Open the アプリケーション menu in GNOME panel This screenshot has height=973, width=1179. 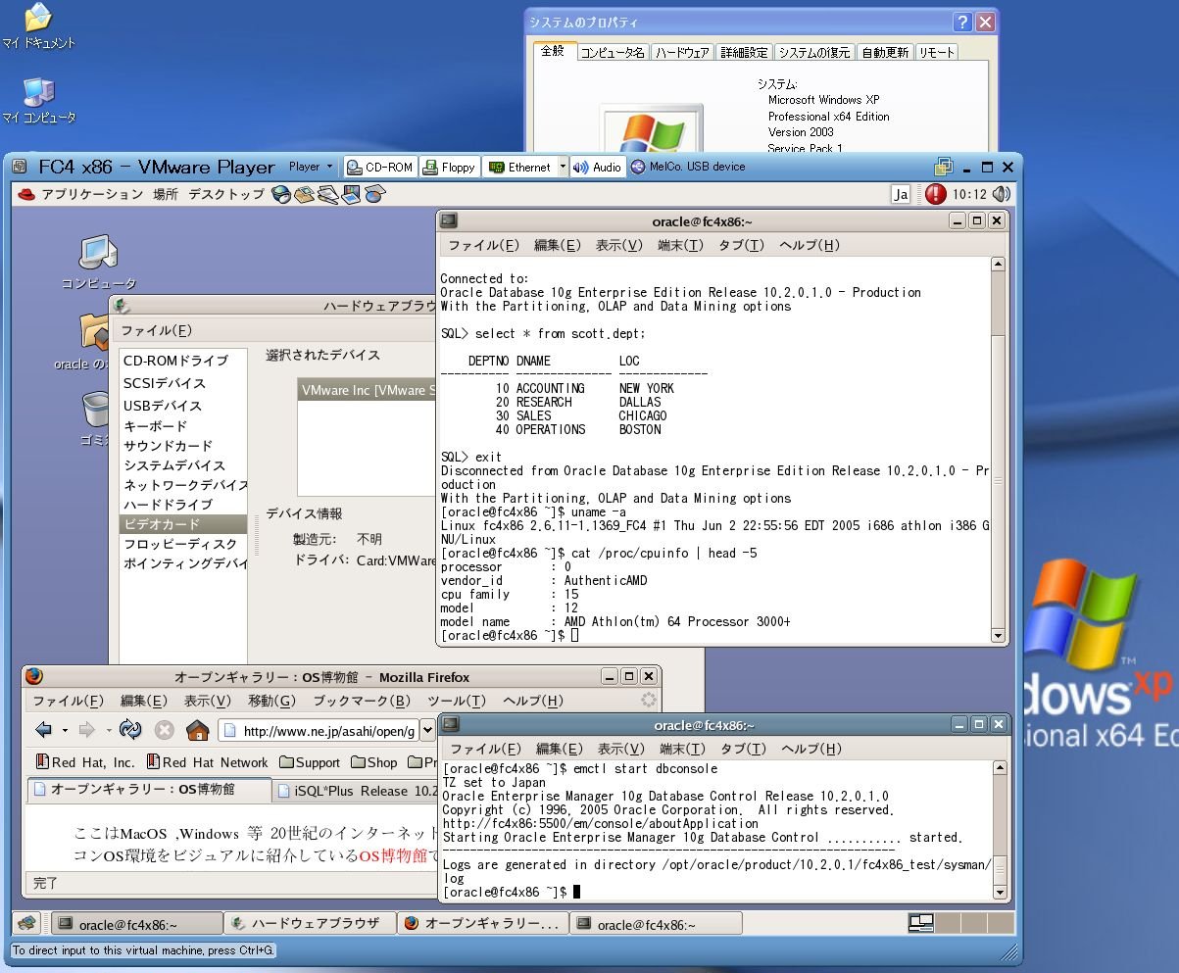pyautogui.click(x=92, y=194)
